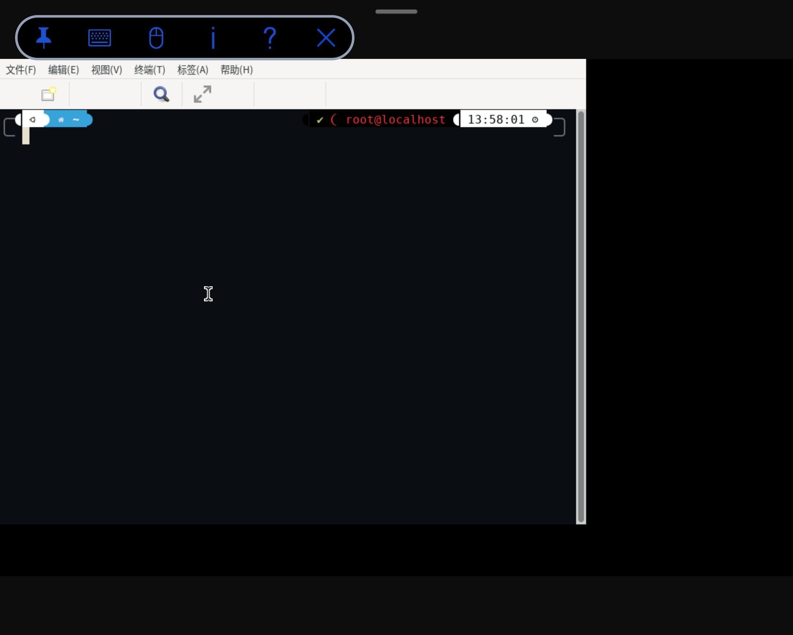Screen dimensions: 793x635
Task: Open the 视图(V) menu
Action: coord(107,70)
